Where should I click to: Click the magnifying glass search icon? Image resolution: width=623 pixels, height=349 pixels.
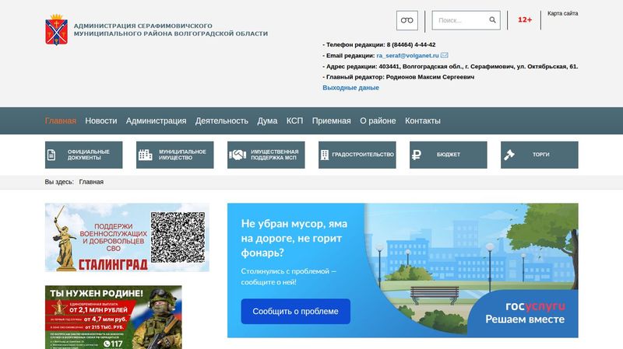click(492, 20)
